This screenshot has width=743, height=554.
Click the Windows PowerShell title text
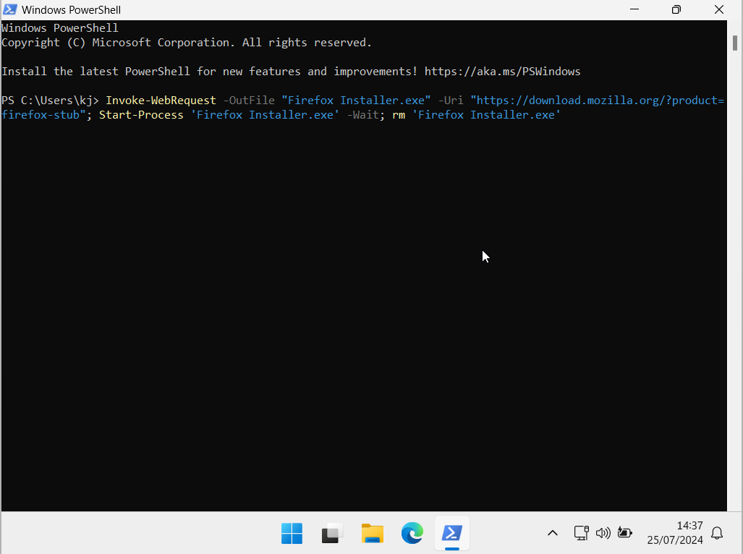pos(71,10)
